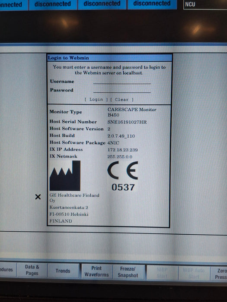Image resolution: width=227 pixels, height=302 pixels.
Task: Click the FI-00510 Helsinki line
Action: coord(69,214)
